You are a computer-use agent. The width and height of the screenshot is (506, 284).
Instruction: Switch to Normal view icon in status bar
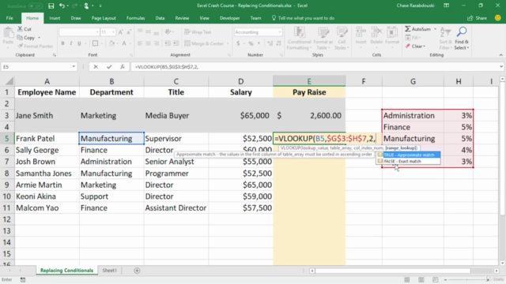(407, 279)
